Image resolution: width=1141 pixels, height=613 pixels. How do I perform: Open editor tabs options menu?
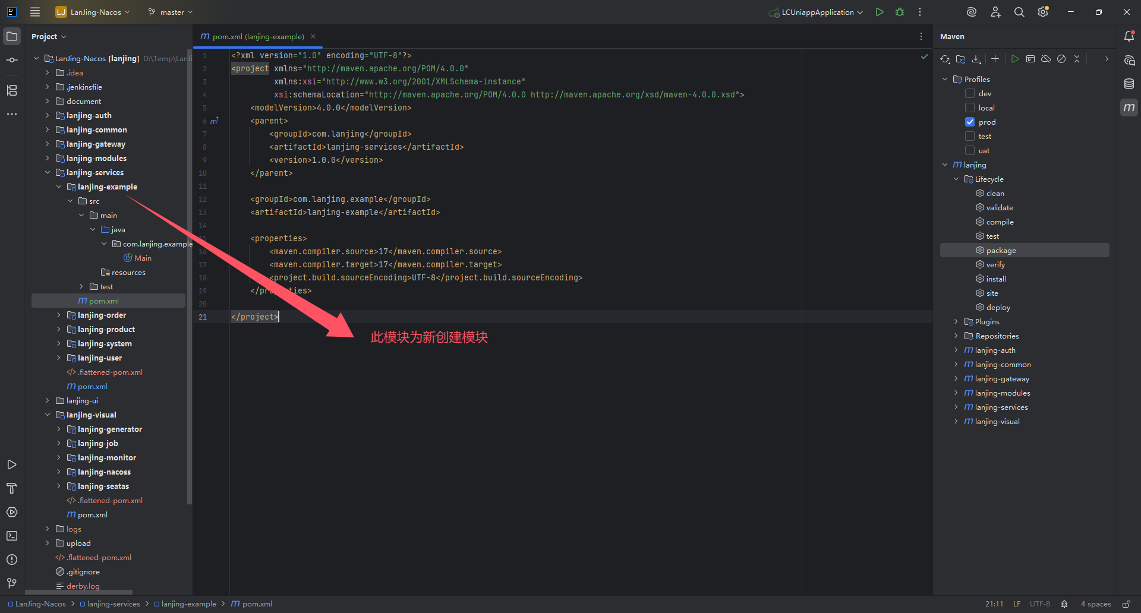coord(921,36)
